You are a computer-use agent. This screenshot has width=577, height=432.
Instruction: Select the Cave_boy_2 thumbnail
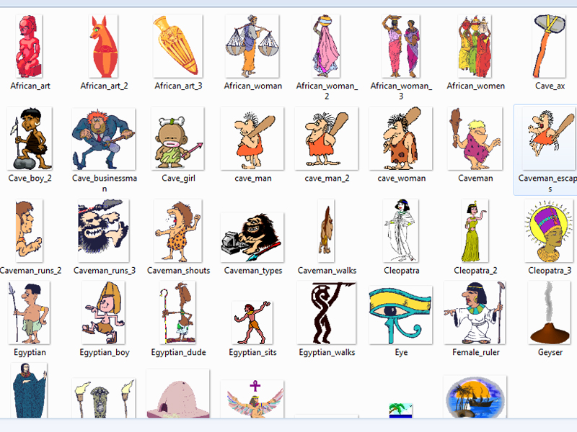30,138
